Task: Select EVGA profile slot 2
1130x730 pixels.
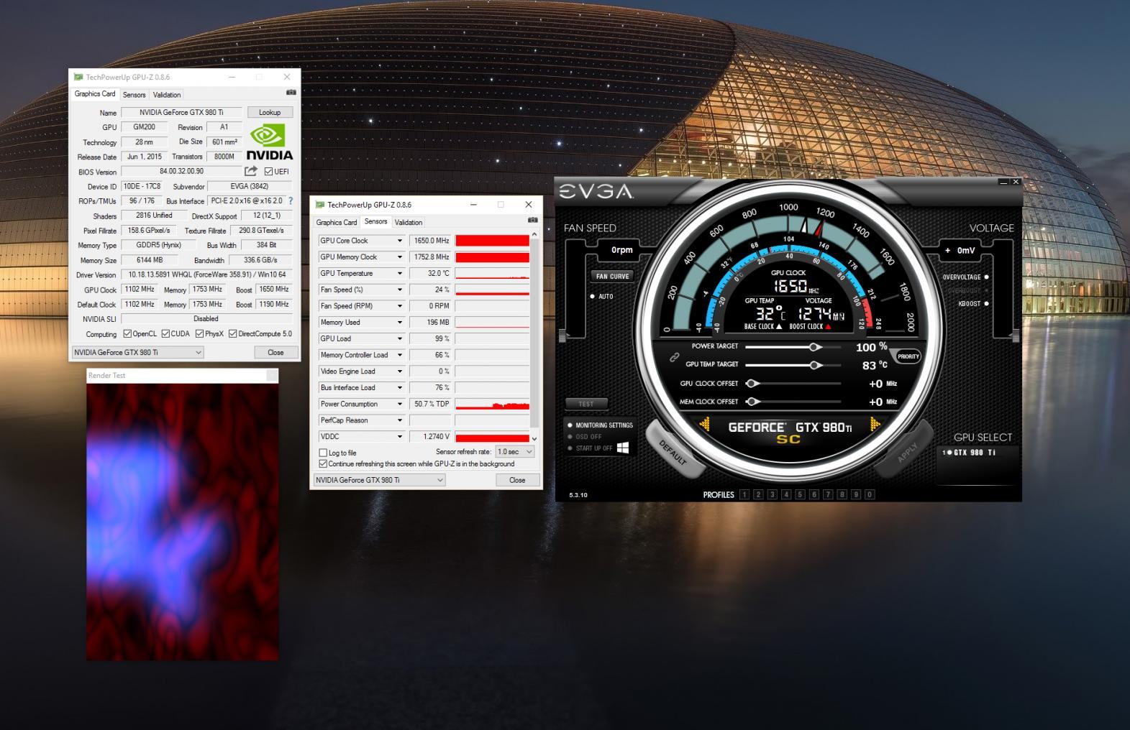Action: click(758, 494)
